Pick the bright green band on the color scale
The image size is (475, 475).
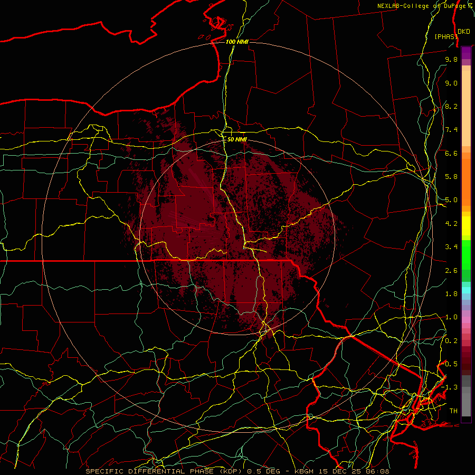click(x=466, y=255)
